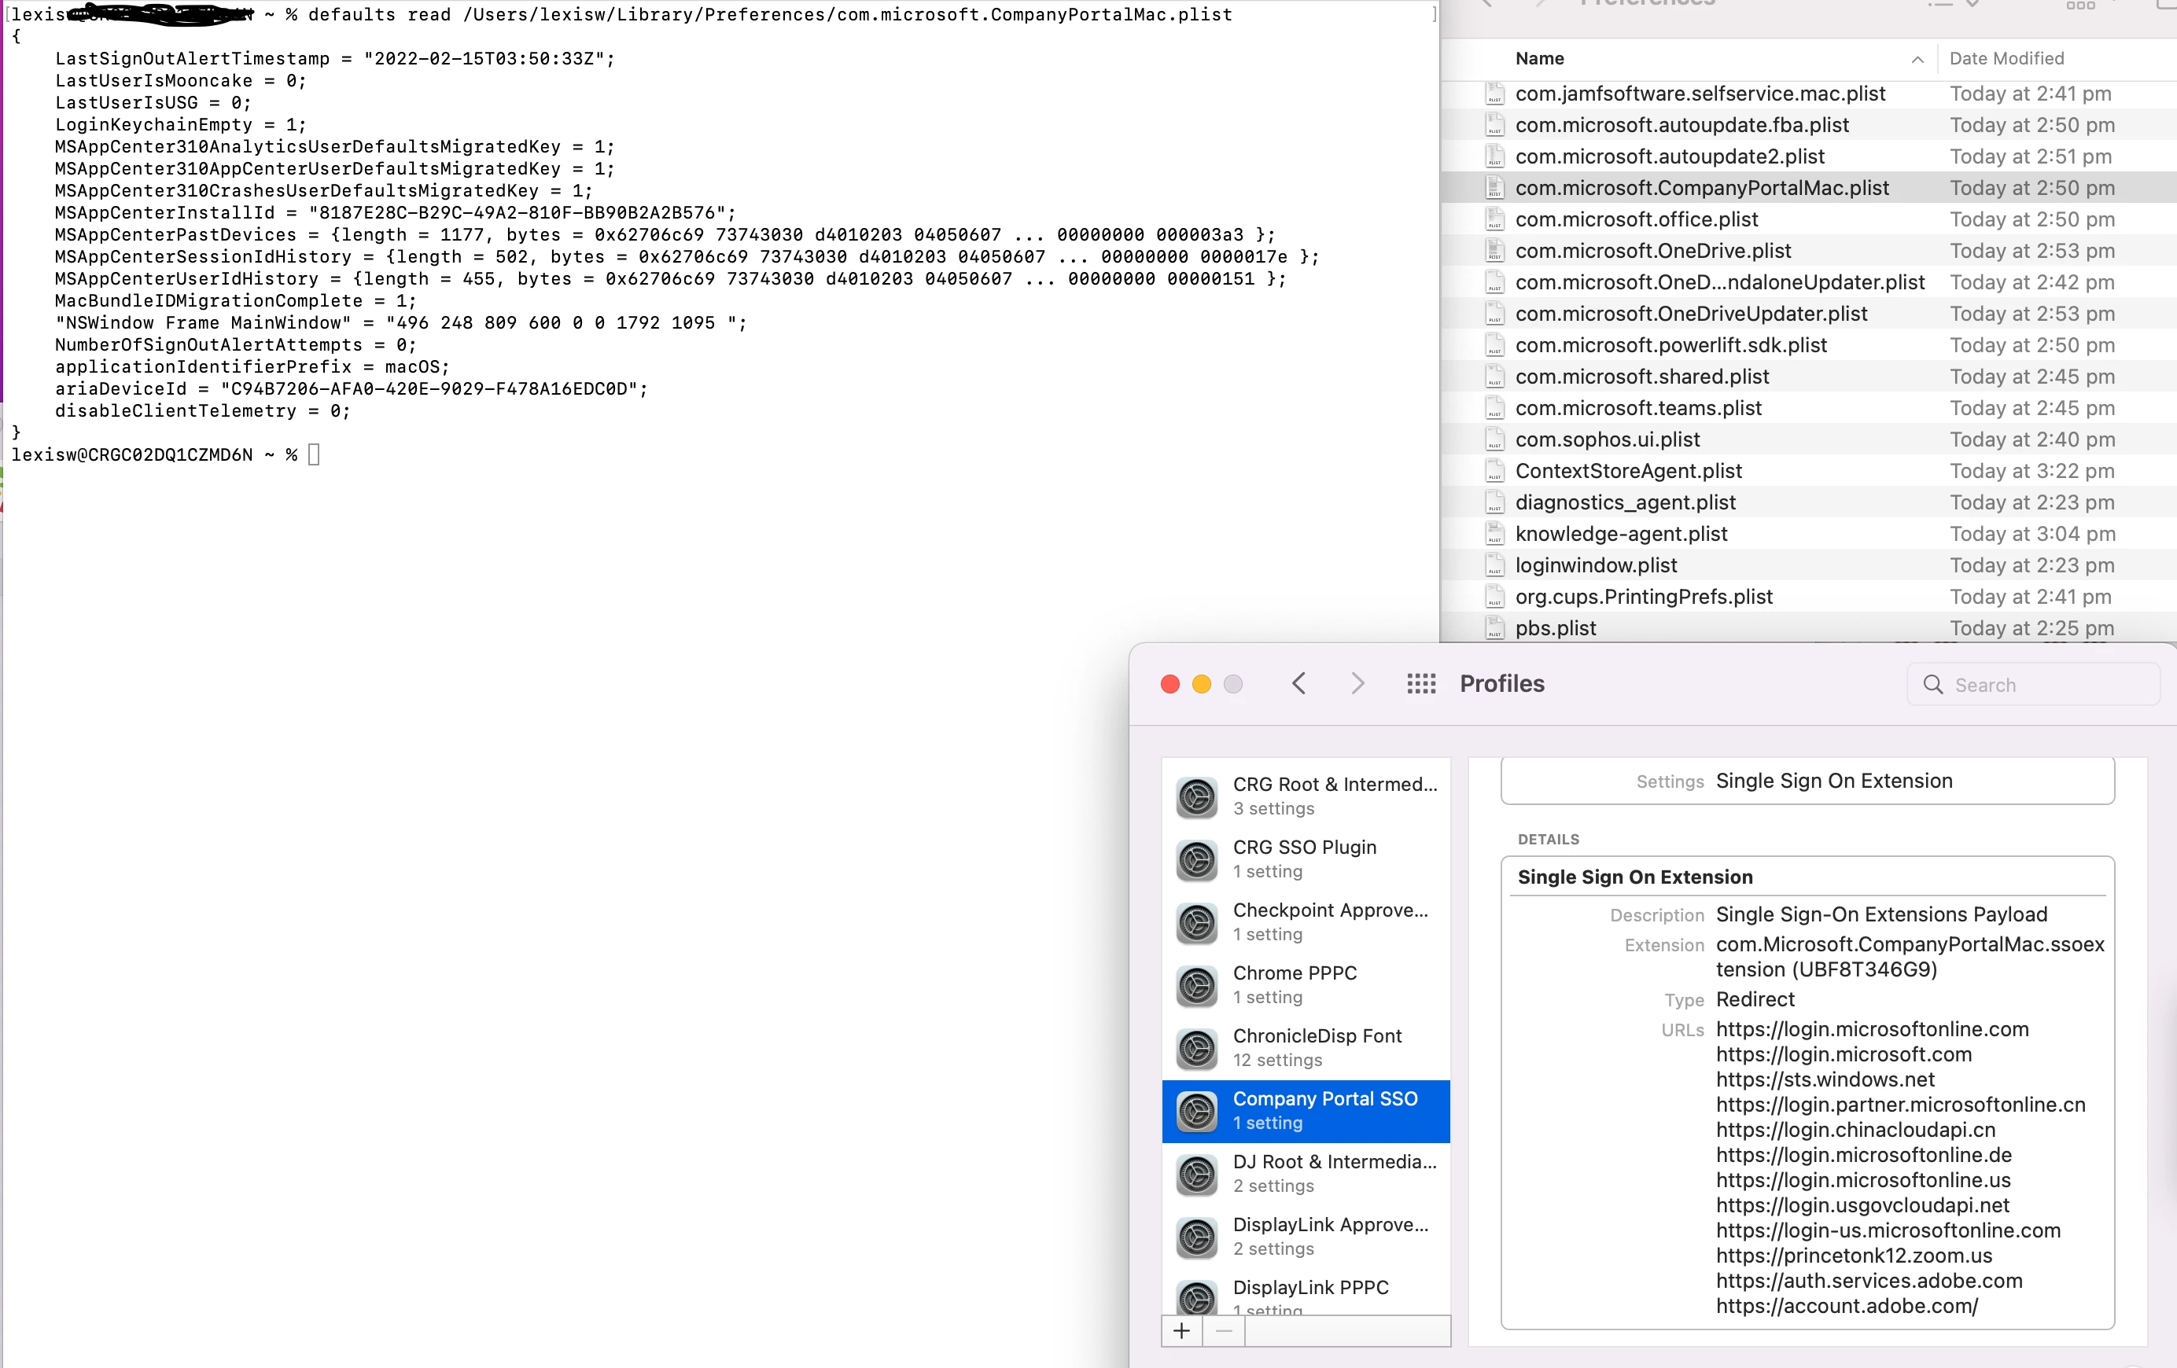Select org.cups.PrintingPrefs.plist file
Screen dimensions: 2177x1368
click(x=1808, y=597)
